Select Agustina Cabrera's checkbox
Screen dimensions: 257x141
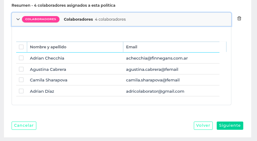pyautogui.click(x=21, y=69)
